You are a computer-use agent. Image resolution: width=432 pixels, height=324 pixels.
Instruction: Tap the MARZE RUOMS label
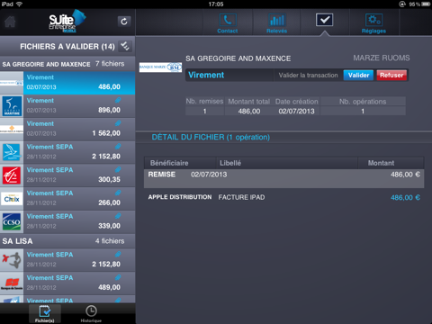coord(382,58)
